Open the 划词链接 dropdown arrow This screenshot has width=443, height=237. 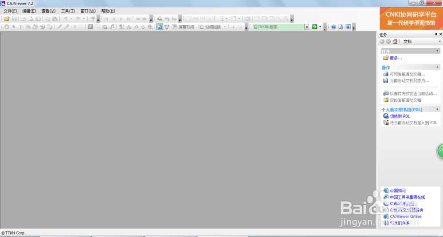click(x=225, y=27)
